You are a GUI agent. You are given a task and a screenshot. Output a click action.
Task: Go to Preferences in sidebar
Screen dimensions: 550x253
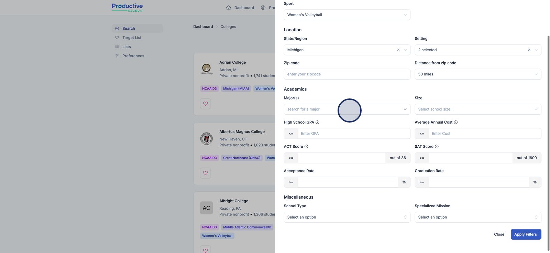click(x=133, y=56)
